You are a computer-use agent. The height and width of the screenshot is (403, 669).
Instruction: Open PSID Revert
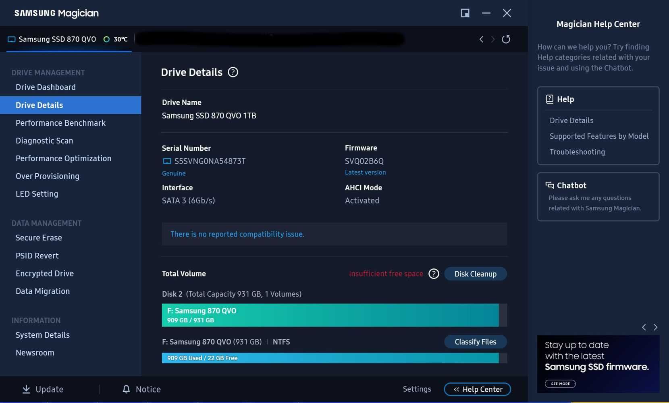(x=37, y=256)
